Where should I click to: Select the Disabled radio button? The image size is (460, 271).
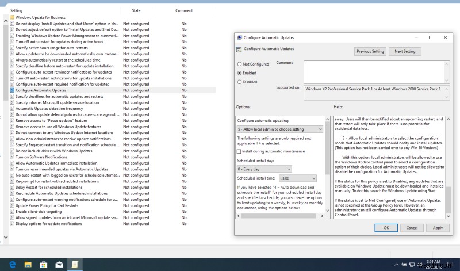239,82
